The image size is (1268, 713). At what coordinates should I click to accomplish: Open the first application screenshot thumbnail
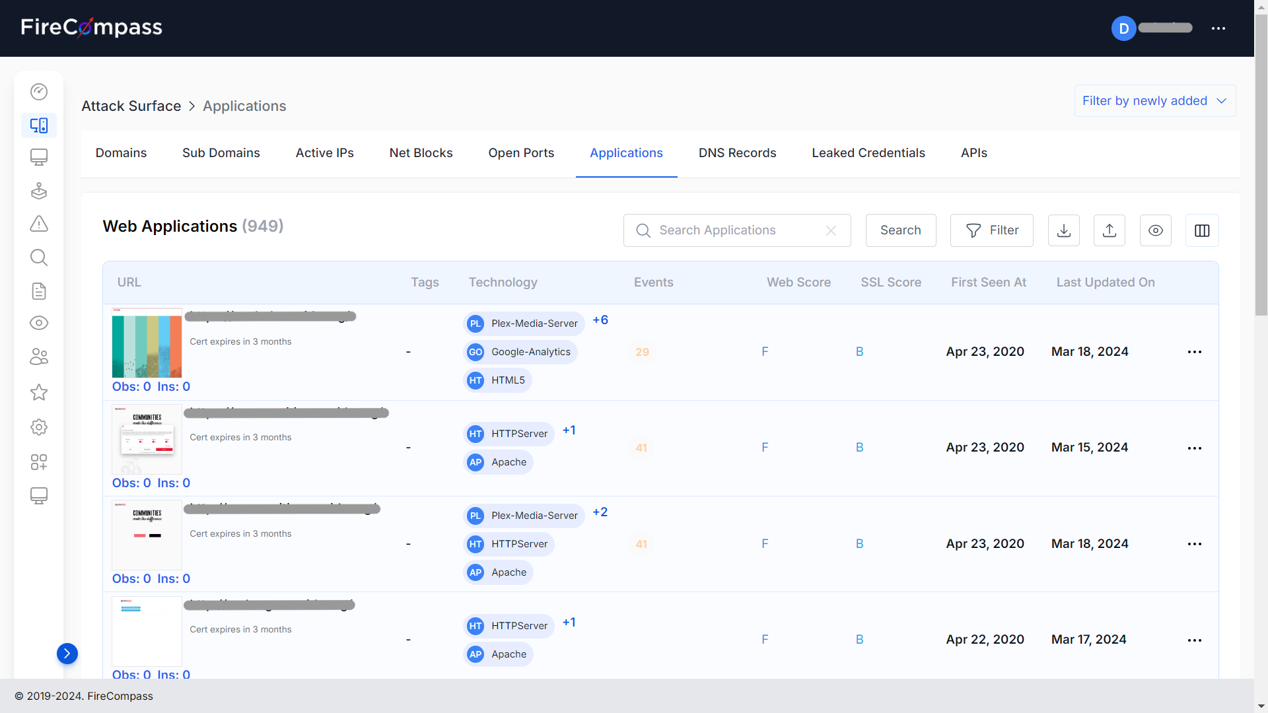point(147,343)
